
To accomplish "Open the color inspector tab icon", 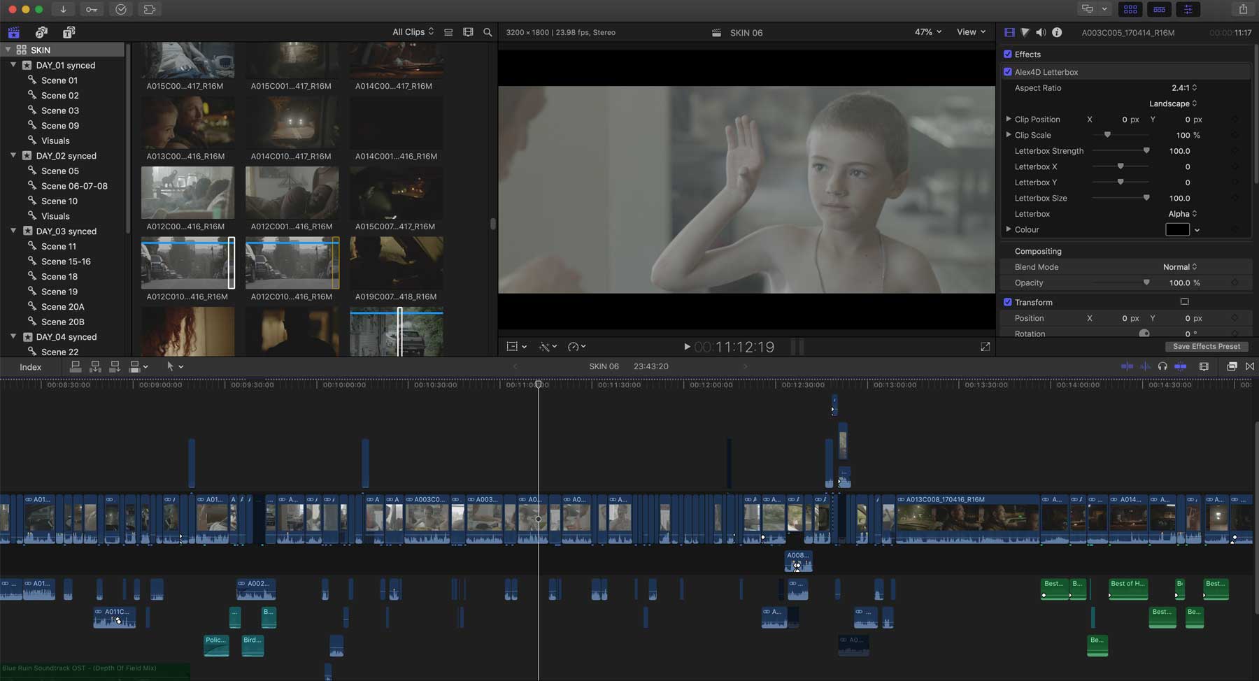I will point(1025,32).
